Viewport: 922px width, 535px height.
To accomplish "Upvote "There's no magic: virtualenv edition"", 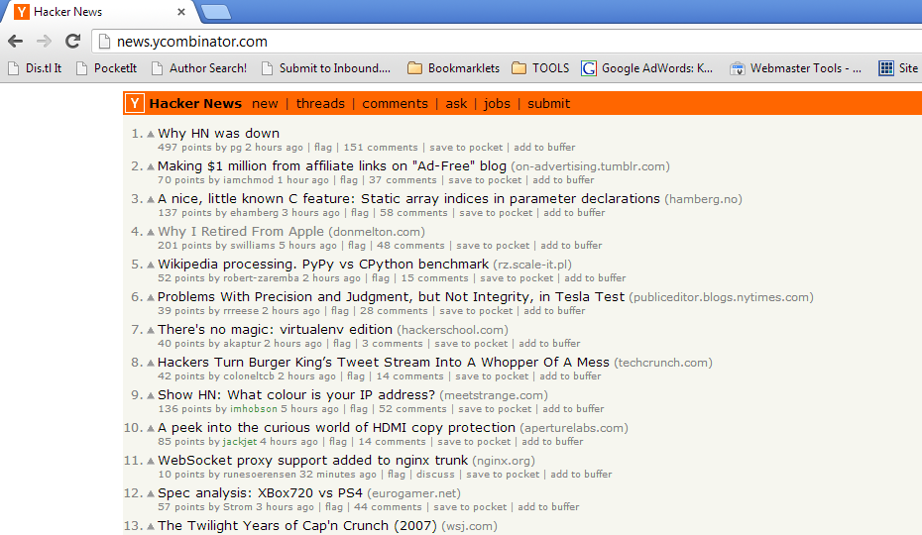I will [x=151, y=330].
